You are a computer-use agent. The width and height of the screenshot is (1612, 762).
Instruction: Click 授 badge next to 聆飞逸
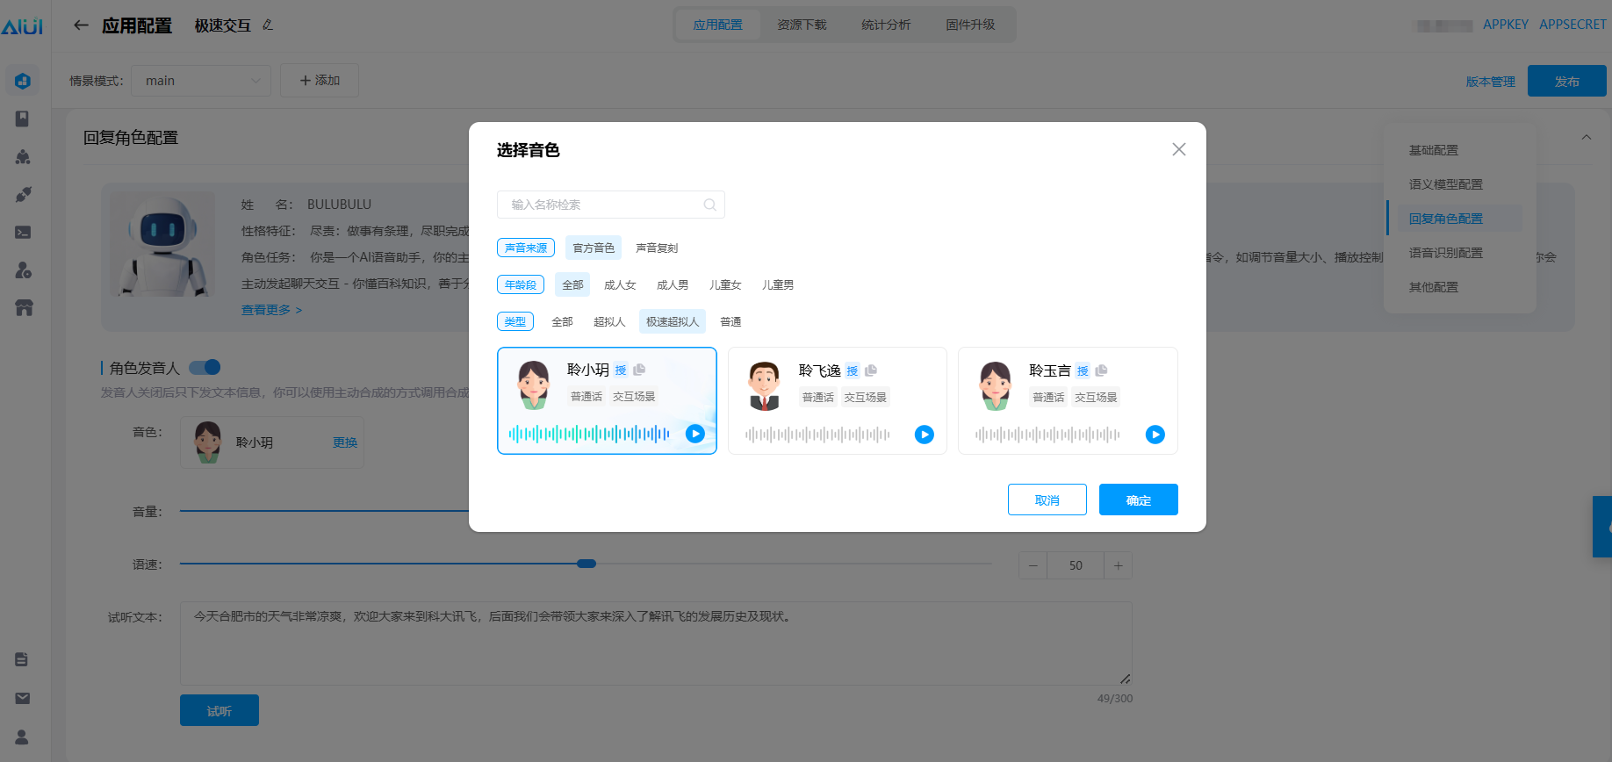(852, 371)
